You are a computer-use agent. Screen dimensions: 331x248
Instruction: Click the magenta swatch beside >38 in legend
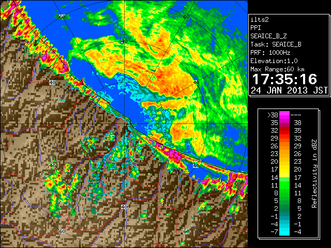pyautogui.click(x=284, y=115)
